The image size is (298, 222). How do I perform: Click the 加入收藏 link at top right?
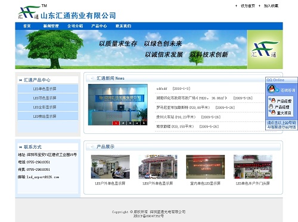pyautogui.click(x=271, y=6)
